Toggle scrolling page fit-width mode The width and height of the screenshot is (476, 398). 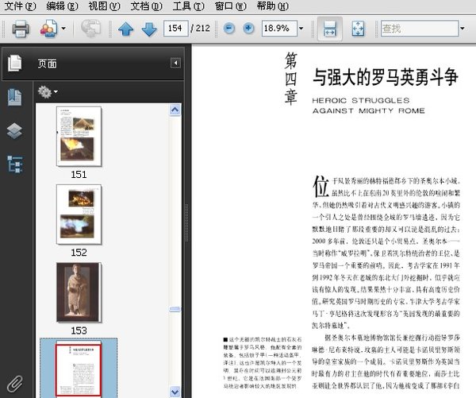pyautogui.click(x=328, y=29)
